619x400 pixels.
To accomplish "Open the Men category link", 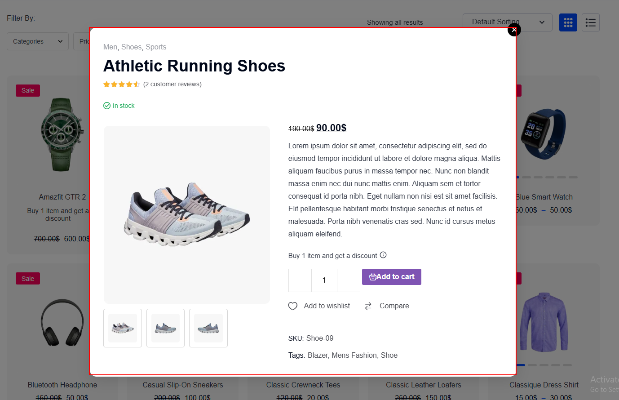I will coord(110,47).
